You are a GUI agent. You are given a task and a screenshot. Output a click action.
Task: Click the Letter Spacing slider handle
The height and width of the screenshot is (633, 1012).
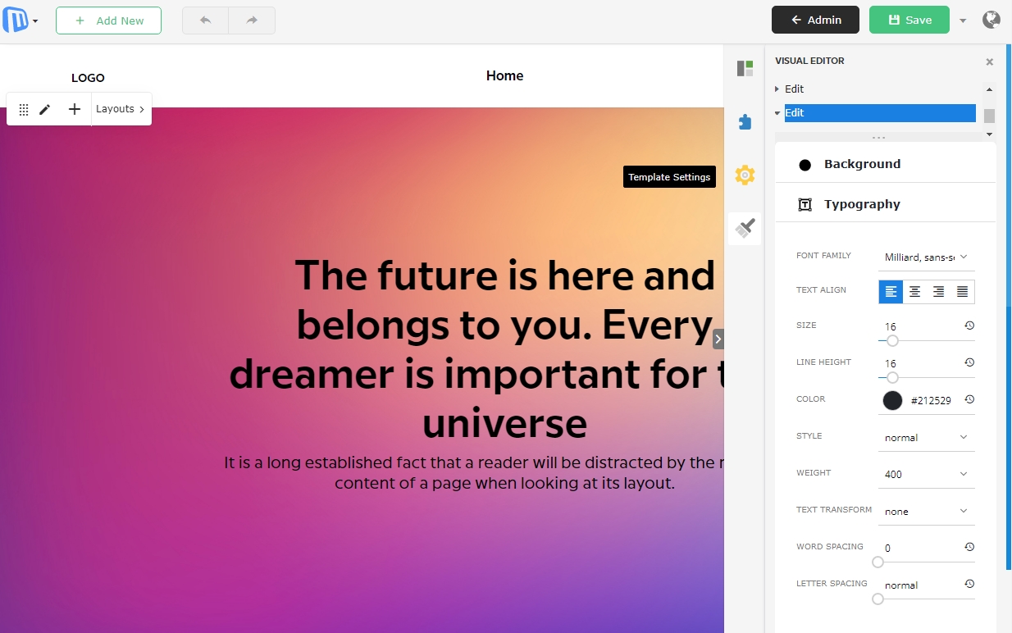[x=878, y=599]
